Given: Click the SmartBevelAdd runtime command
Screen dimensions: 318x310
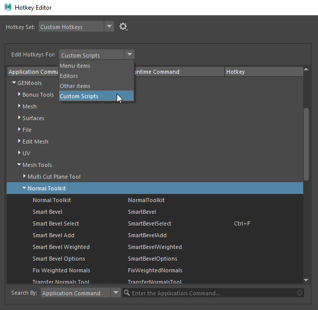Looking at the screenshot, I should 147,235.
